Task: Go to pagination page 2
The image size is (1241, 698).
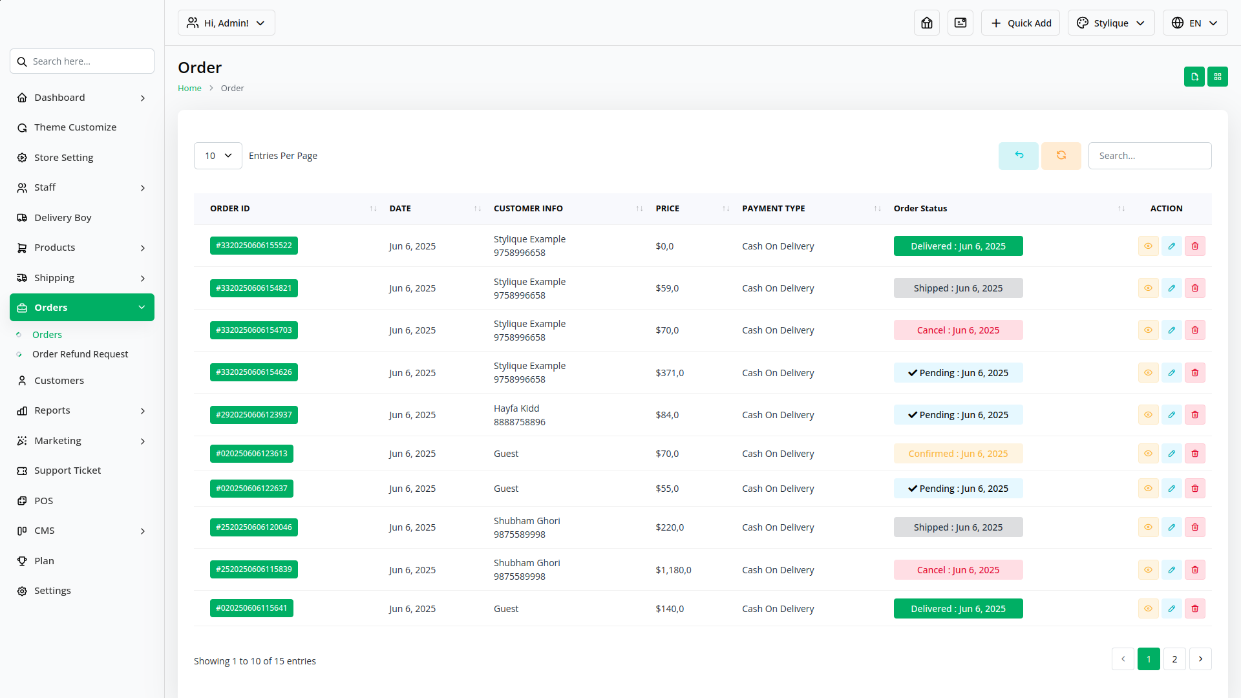Action: pyautogui.click(x=1174, y=659)
